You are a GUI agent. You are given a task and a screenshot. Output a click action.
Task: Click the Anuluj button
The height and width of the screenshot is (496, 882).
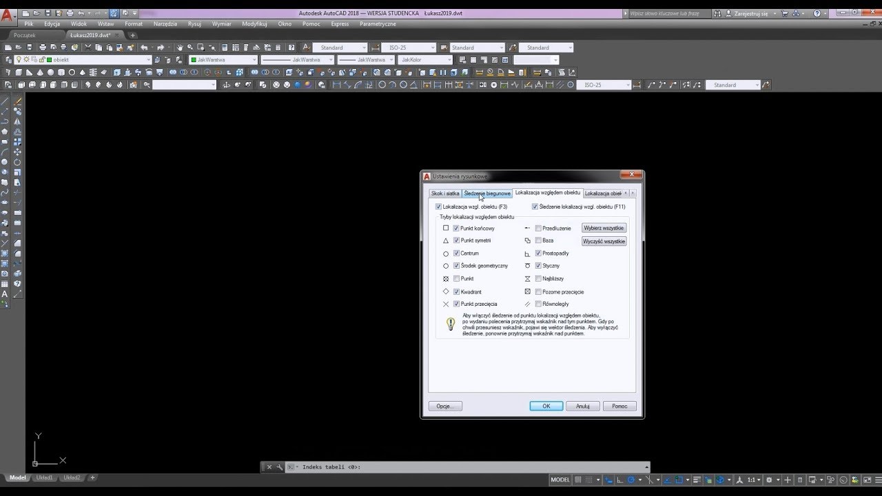click(x=583, y=406)
